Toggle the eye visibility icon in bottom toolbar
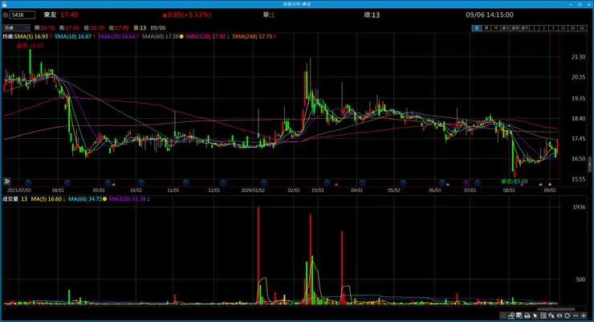This screenshot has height=322, width=594. (x=559, y=316)
